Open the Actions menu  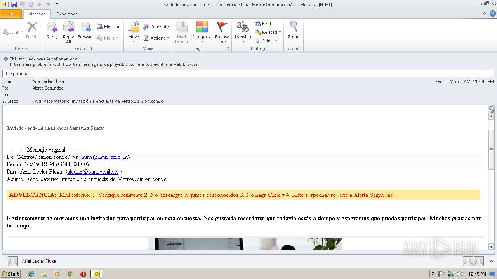(156, 38)
